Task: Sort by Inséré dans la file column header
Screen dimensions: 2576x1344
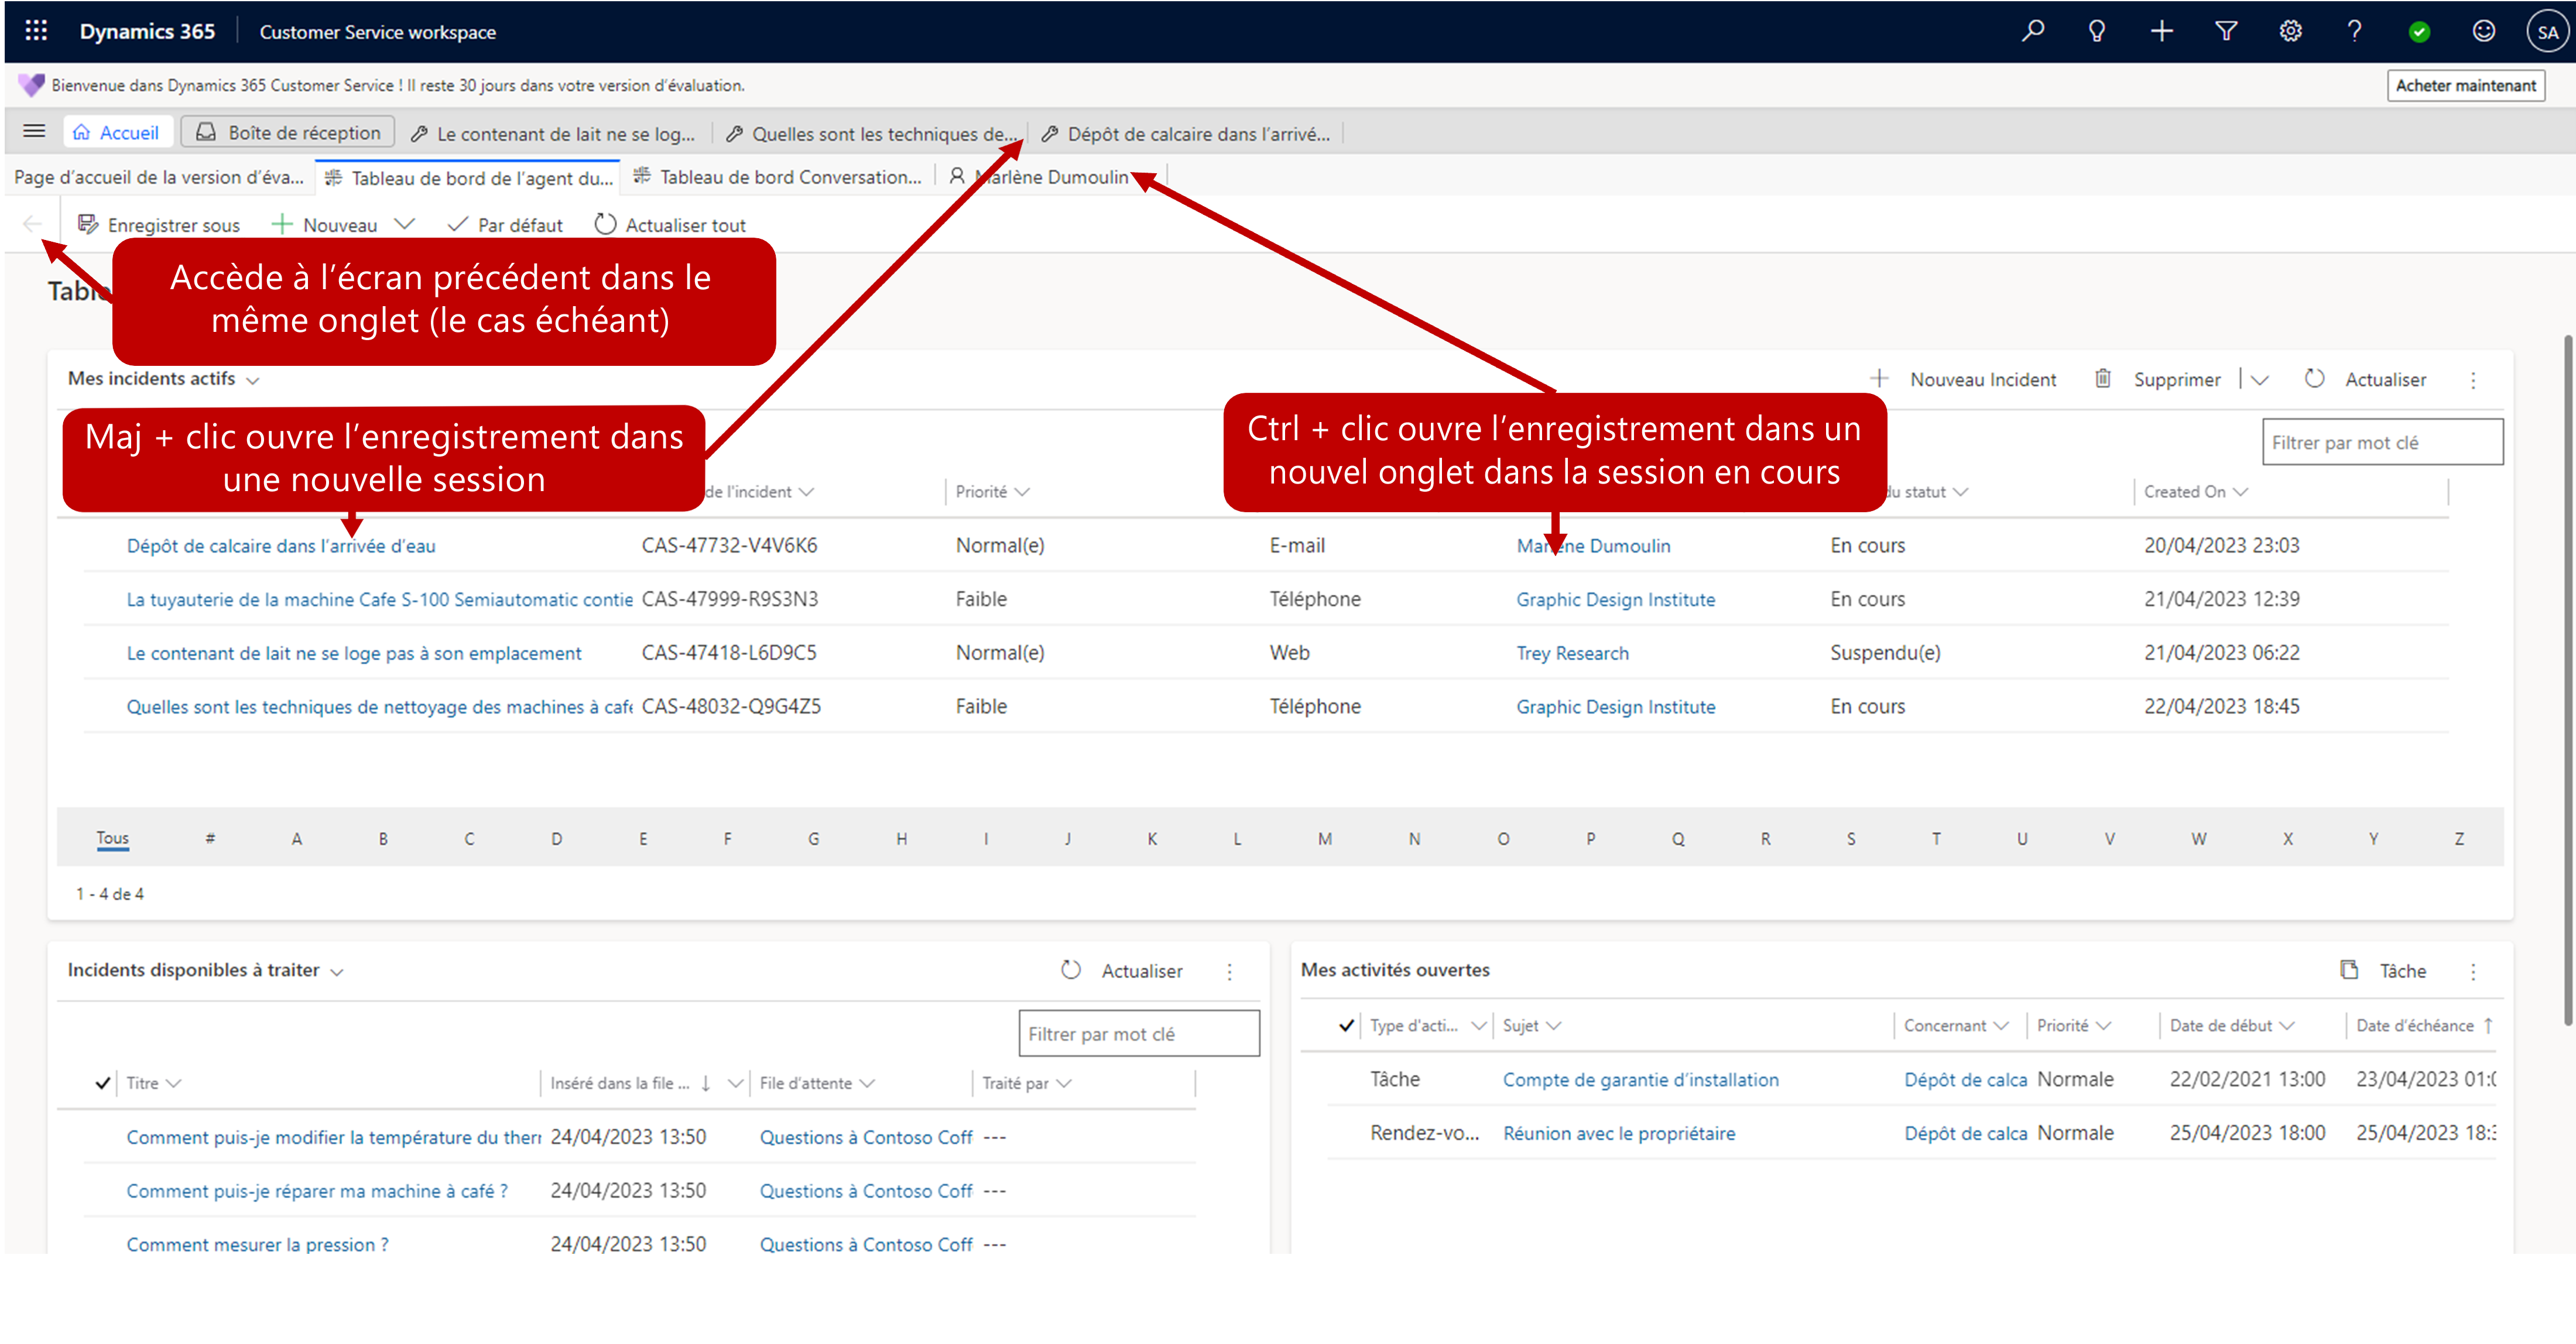Action: point(630,1083)
